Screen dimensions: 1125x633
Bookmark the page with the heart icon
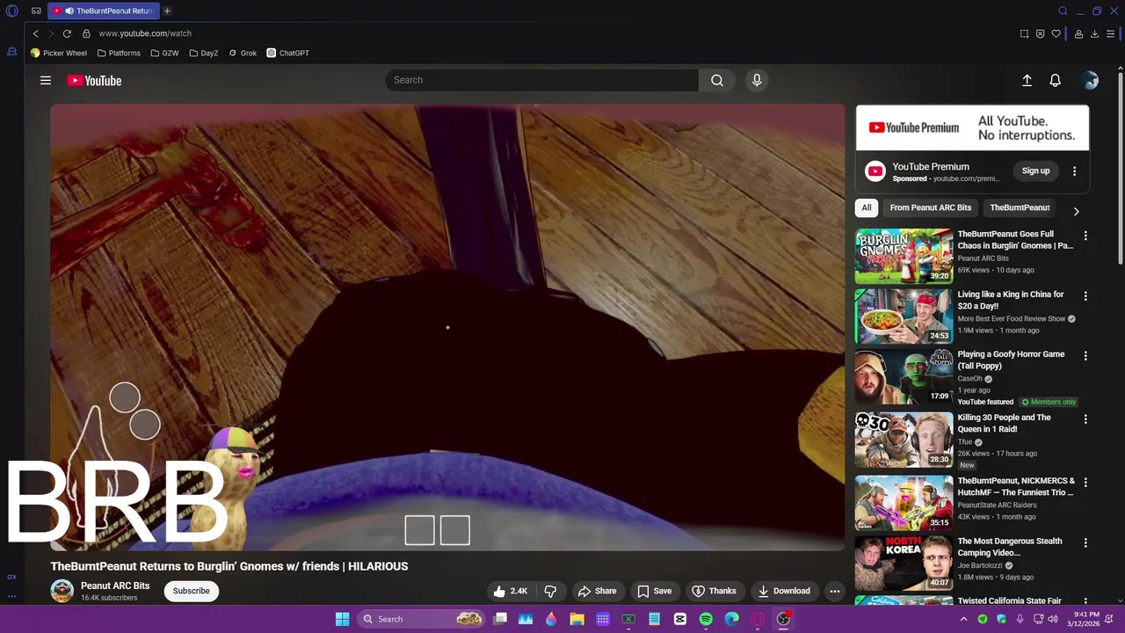pyautogui.click(x=1056, y=33)
